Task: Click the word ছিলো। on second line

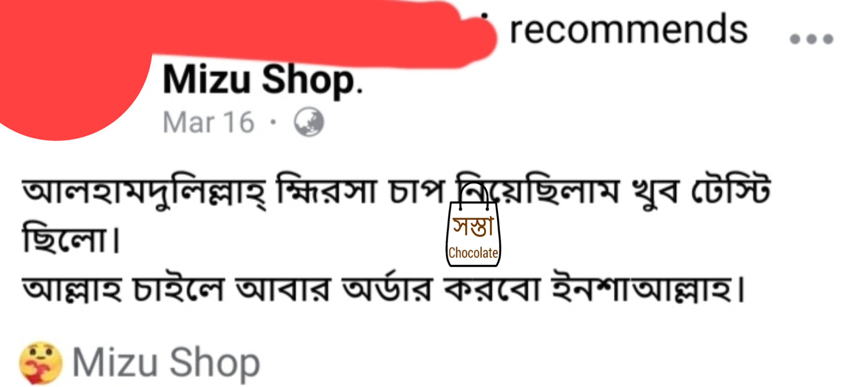Action: coord(71,237)
